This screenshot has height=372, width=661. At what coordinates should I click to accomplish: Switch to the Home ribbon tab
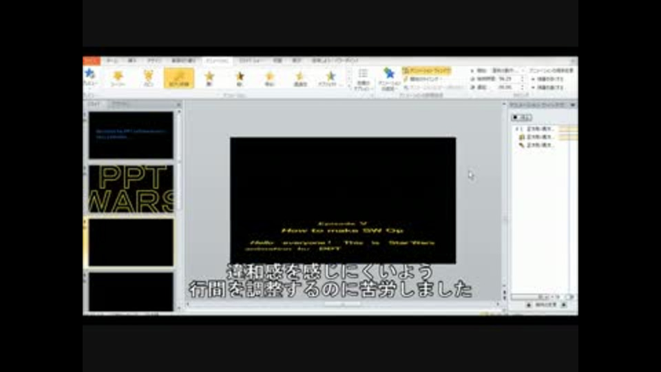[112, 61]
